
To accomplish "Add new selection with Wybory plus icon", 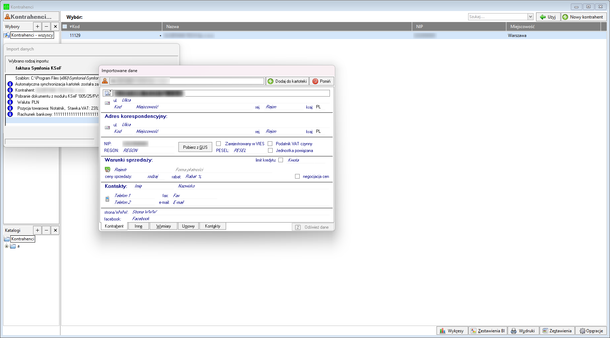I will click(37, 27).
